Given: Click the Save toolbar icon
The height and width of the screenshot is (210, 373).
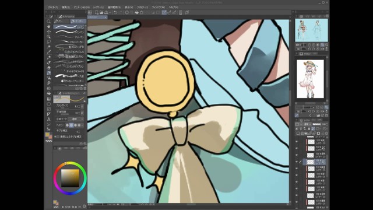Looking at the screenshot, I should tap(106, 12).
